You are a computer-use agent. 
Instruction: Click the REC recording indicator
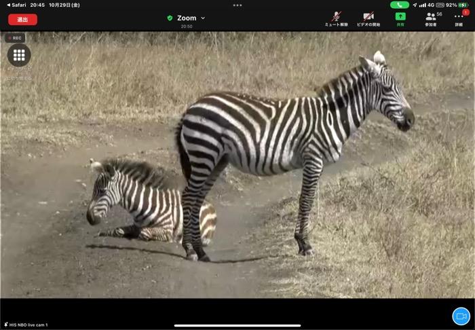pos(15,38)
